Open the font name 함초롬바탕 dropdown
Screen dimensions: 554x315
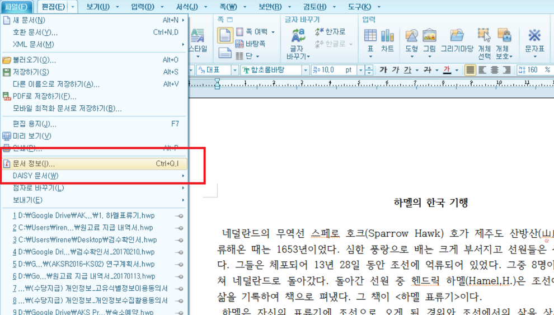tap(306, 70)
